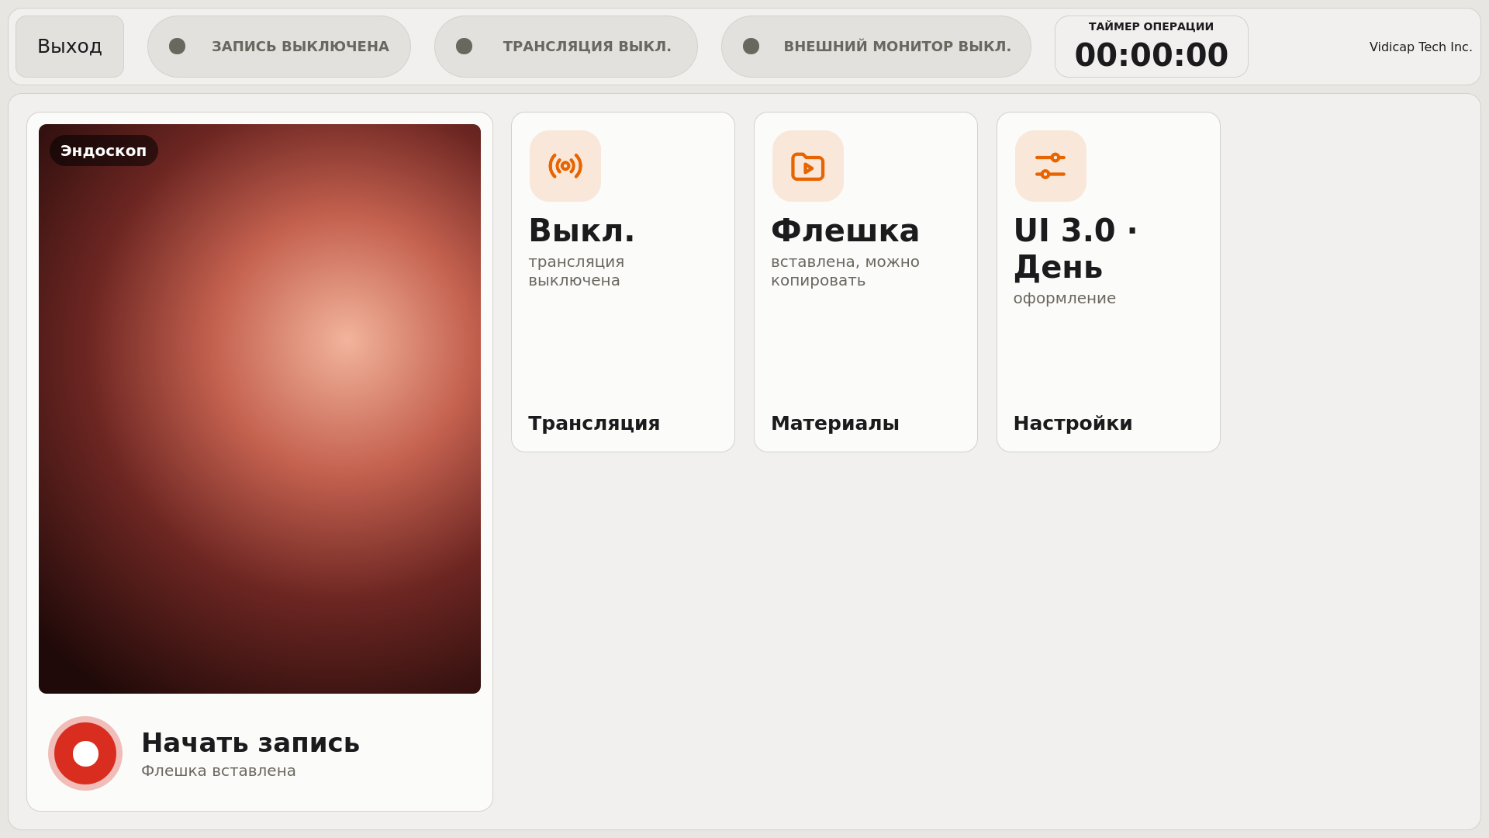Click the Эндоскоп video preview

(260, 409)
